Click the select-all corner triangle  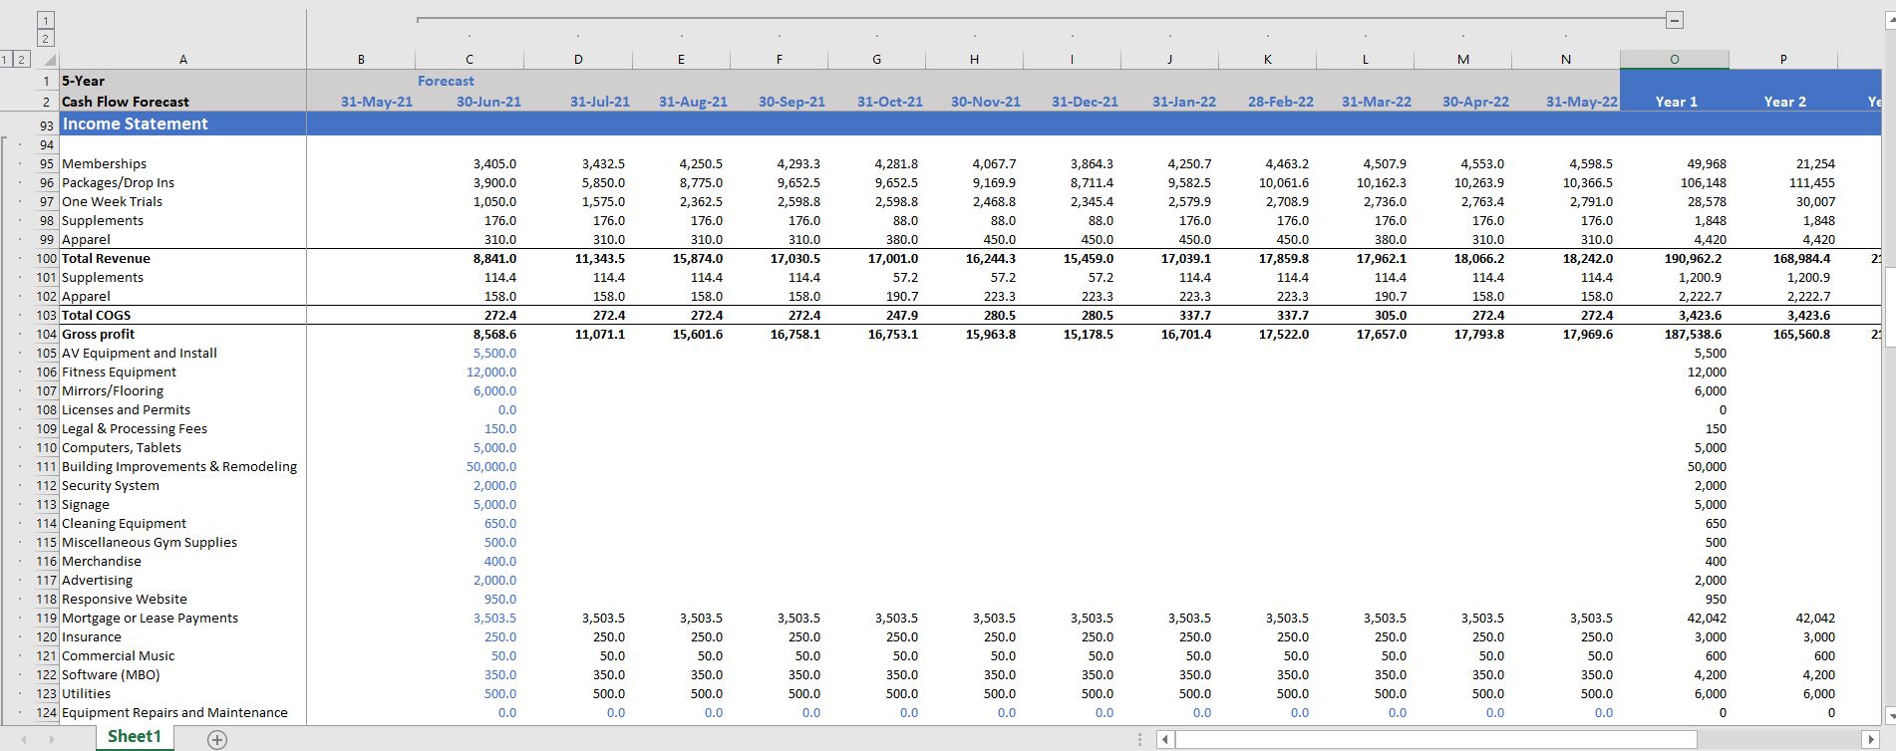48,60
